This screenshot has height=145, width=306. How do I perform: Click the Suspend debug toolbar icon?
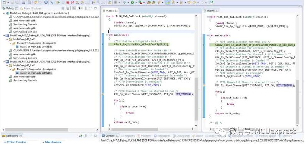click(x=63, y=3)
